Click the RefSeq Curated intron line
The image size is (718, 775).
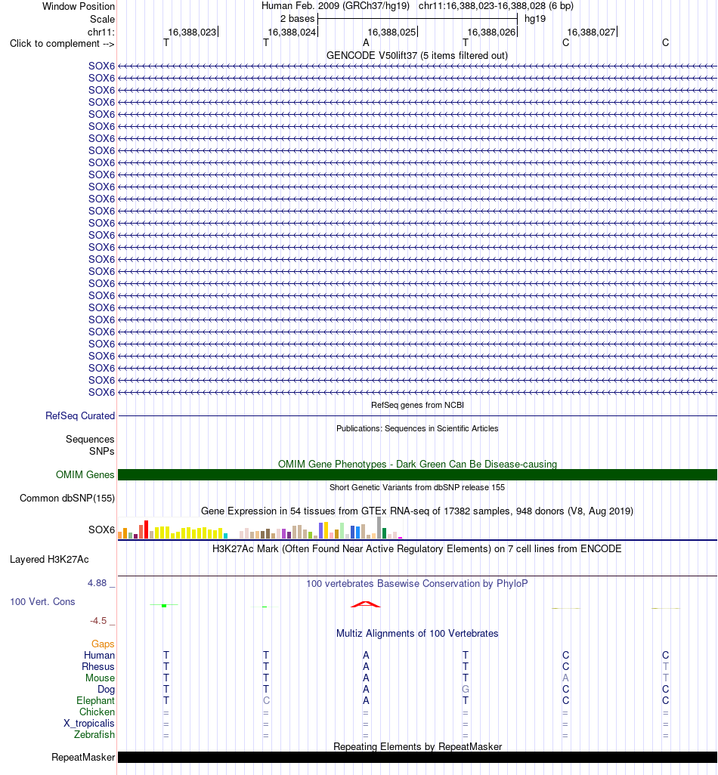click(x=417, y=415)
